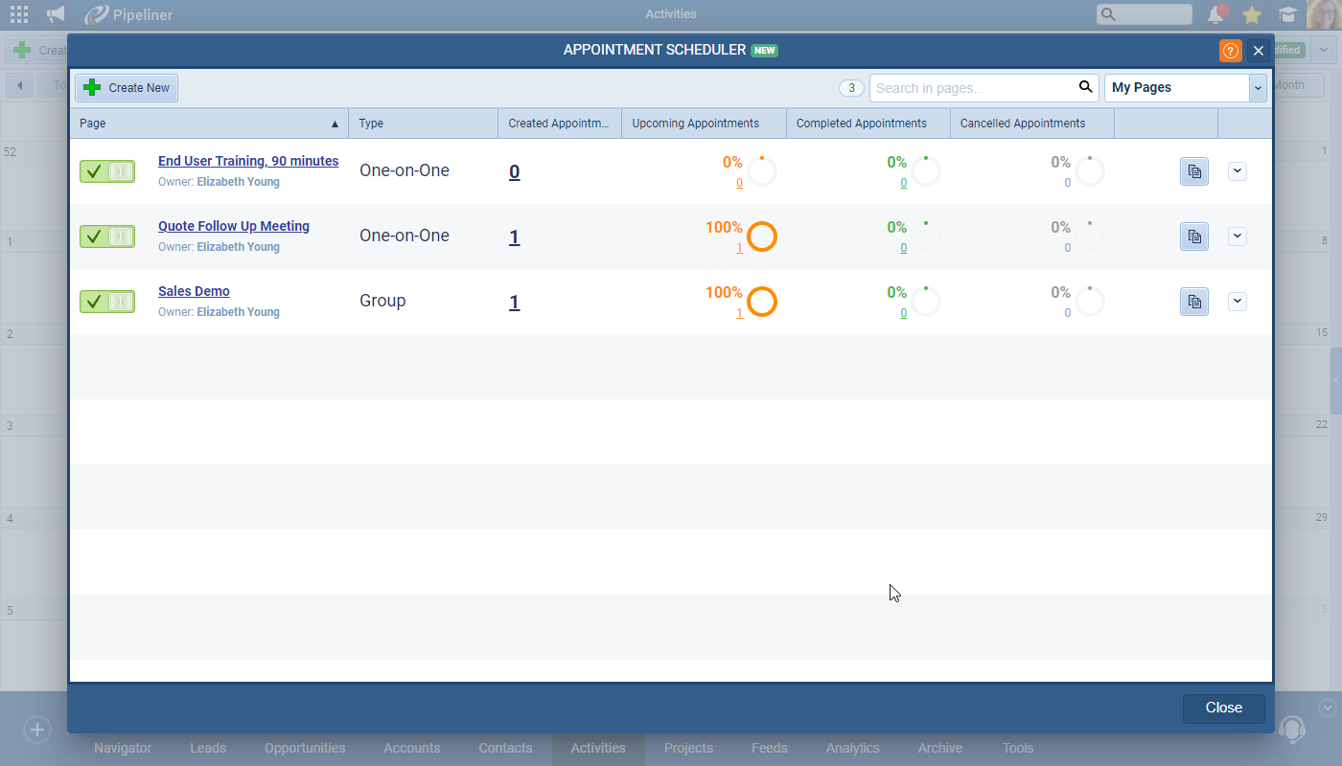1342x766 pixels.
Task: Open the My Pages dropdown filter
Action: pyautogui.click(x=1185, y=87)
